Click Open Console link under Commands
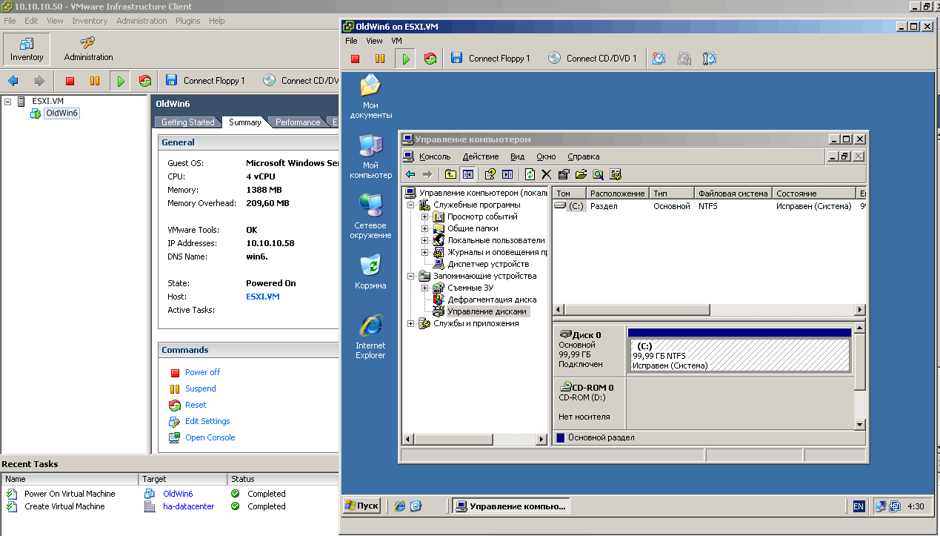This screenshot has width=940, height=536. pos(210,437)
